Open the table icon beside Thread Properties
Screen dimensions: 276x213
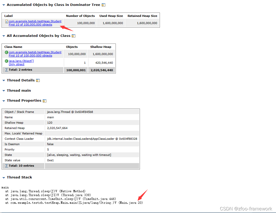(x=45, y=100)
